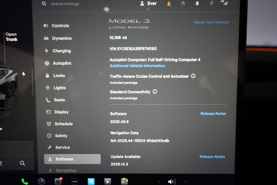This screenshot has width=277, height=185.
Task: Tap info icon next to Traffic-Aware Cruise Control
Action: coord(193,76)
